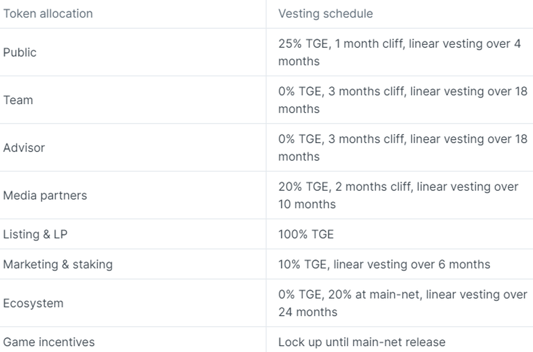The width and height of the screenshot is (533, 352).
Task: Click the 100% TGE cell
Action: (306, 234)
